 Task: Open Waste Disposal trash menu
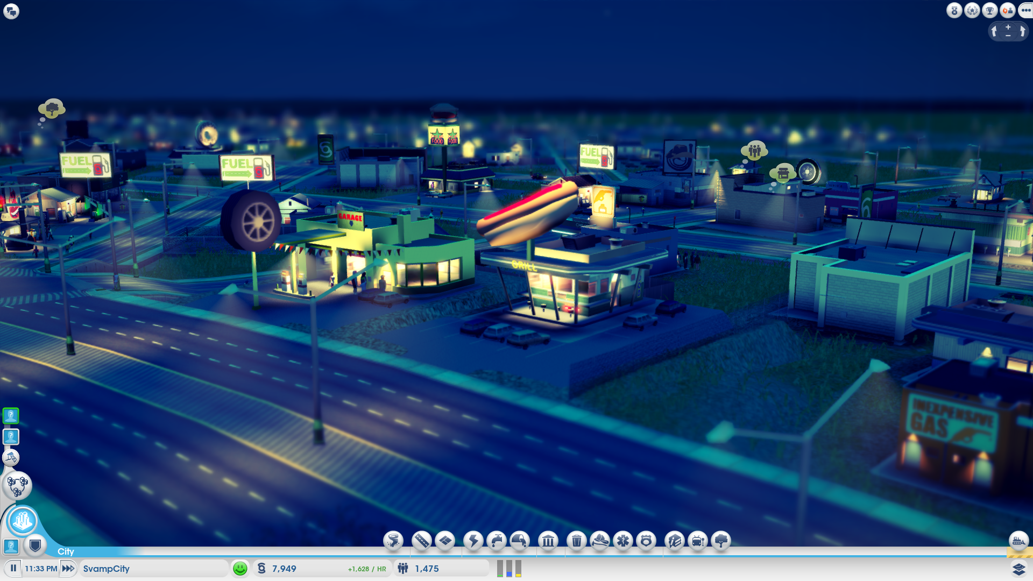tap(577, 540)
